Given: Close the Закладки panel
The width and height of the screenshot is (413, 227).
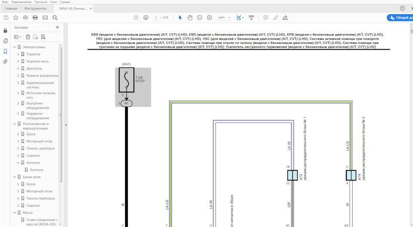Looking at the screenshot, I should click(57, 27).
